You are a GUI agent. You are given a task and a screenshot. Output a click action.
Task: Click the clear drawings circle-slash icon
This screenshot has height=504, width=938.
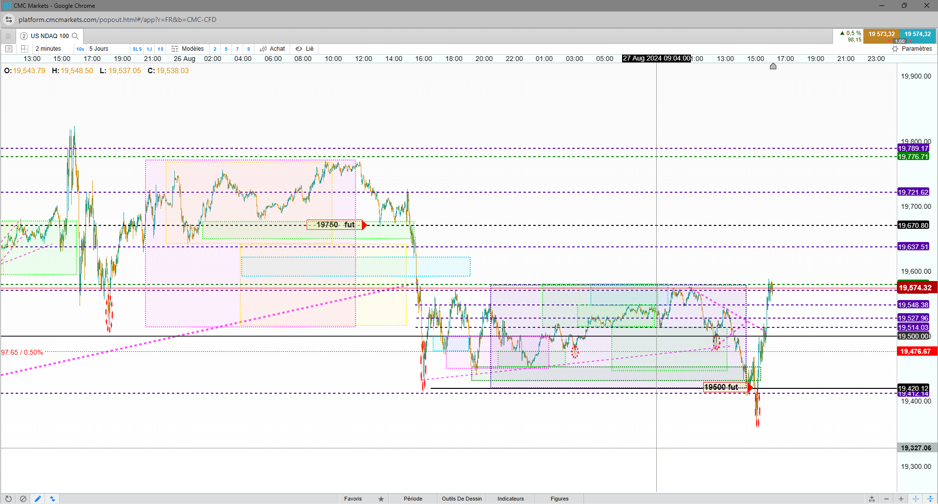(23, 499)
